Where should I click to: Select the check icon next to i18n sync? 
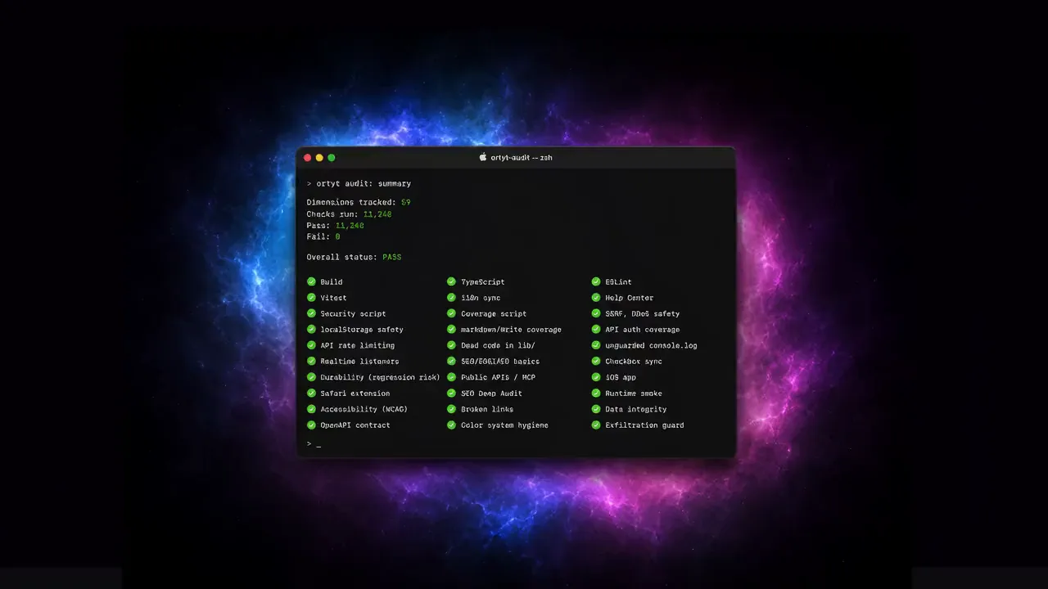[x=451, y=298]
